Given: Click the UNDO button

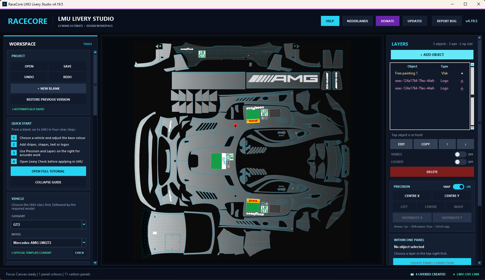Looking at the screenshot, I should [29, 77].
